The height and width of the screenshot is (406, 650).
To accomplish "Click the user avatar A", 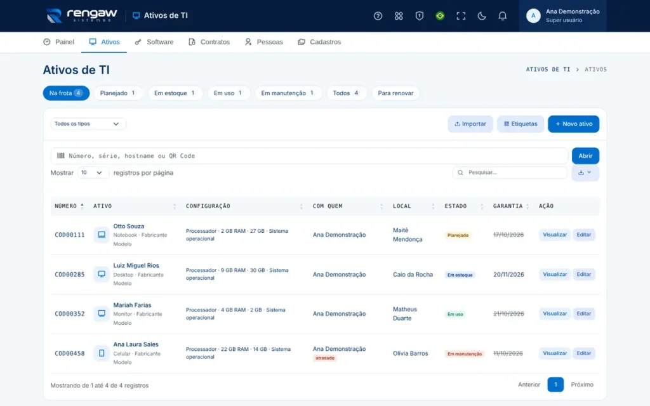I will point(533,16).
